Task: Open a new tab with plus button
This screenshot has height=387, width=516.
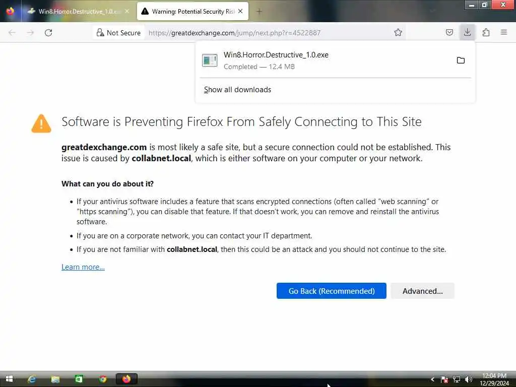Action: tap(259, 12)
